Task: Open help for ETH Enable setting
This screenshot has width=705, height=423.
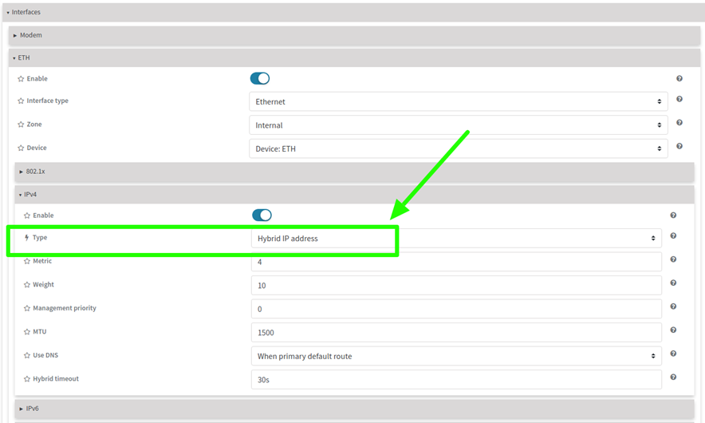Action: 679,78
